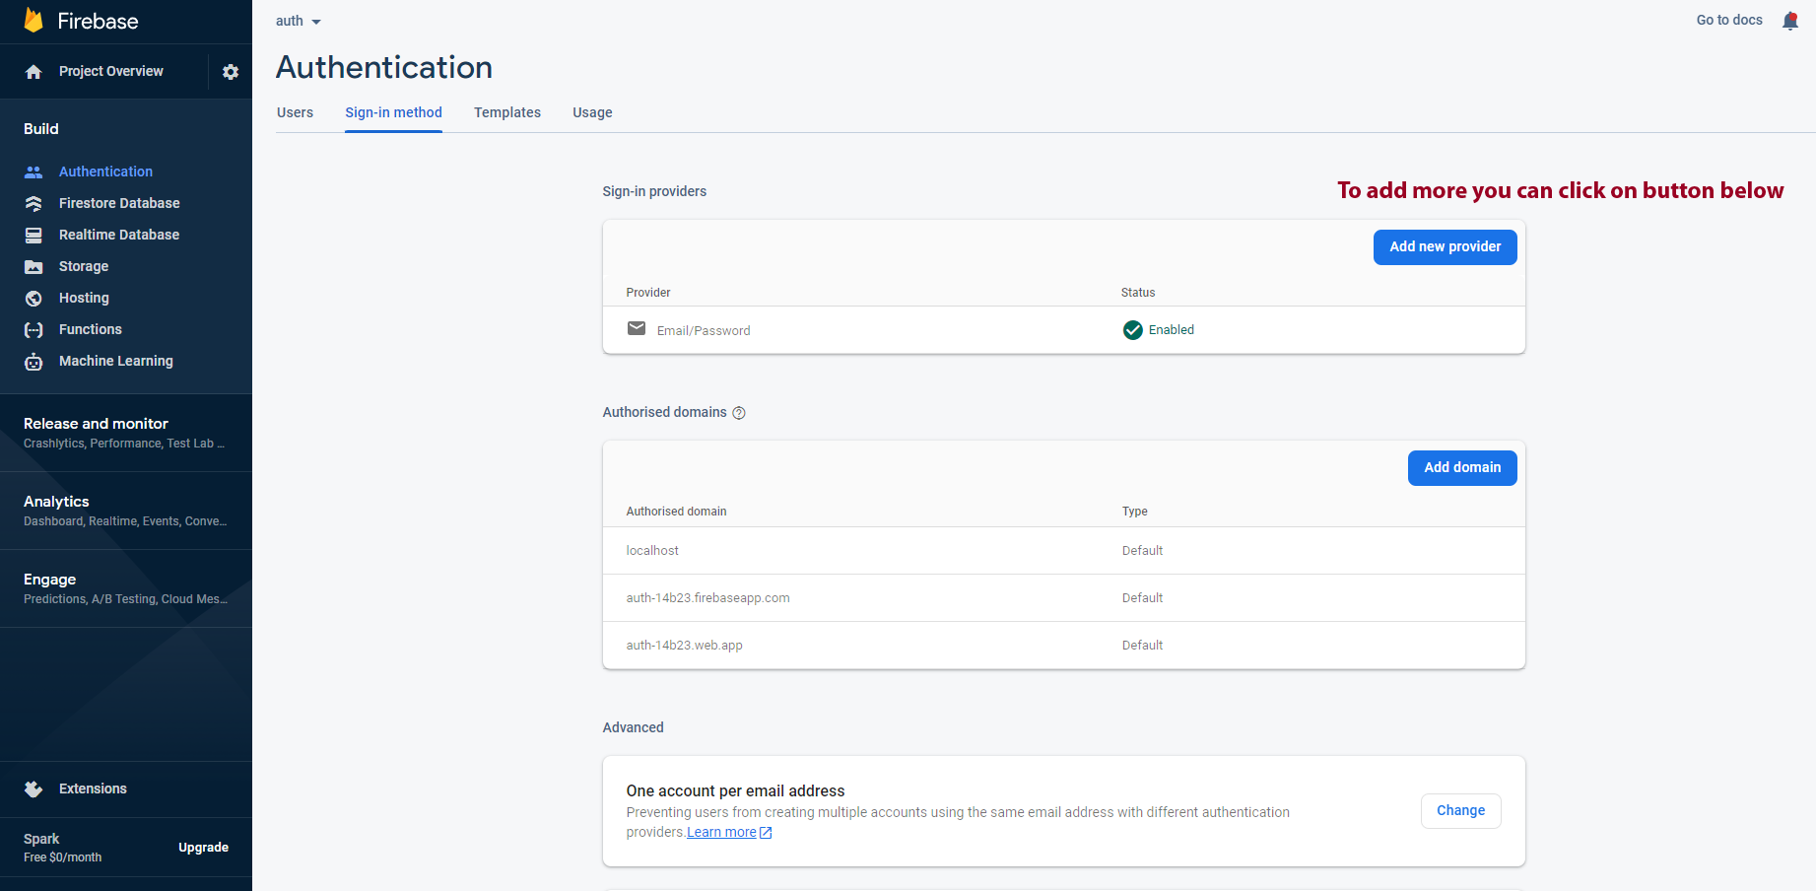Click the Functions brackets icon
Screen dimensions: 1816x891
pos(34,329)
